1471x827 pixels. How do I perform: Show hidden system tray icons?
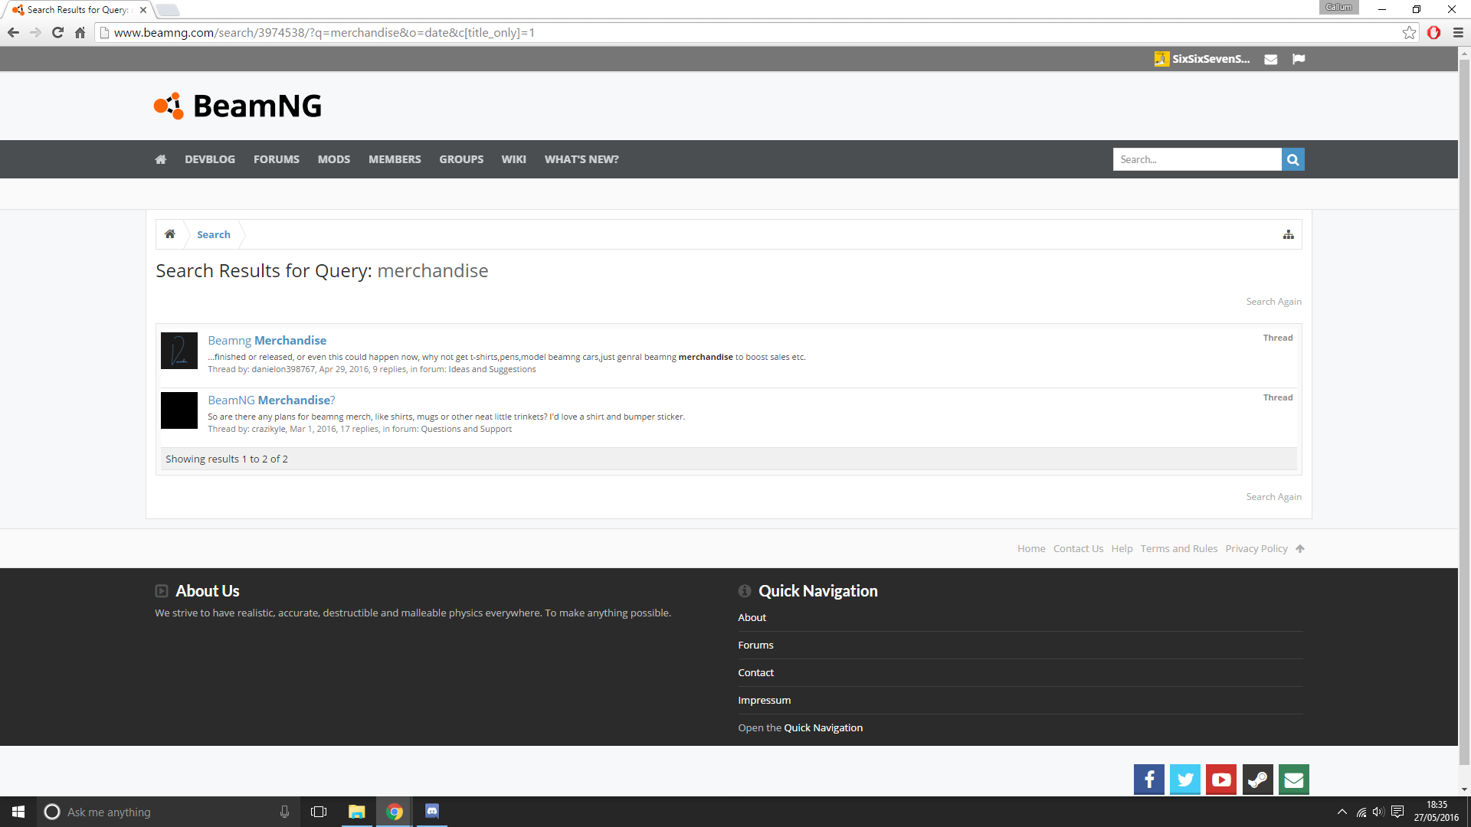pos(1342,812)
